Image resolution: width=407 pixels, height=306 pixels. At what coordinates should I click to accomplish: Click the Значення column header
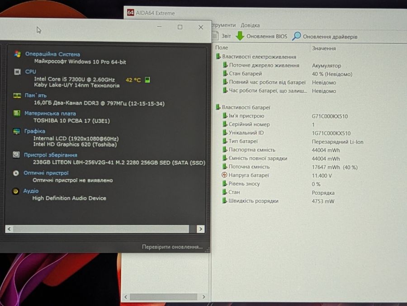point(358,48)
